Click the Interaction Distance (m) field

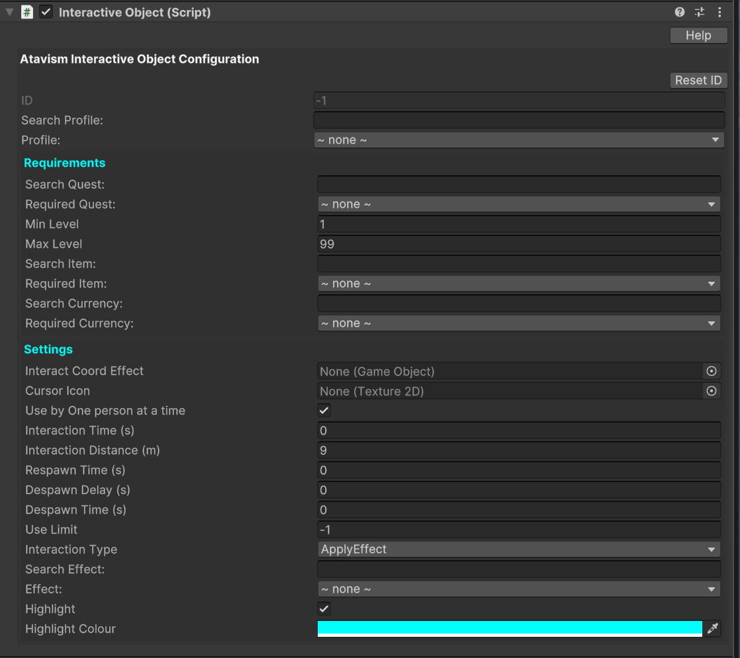point(519,450)
